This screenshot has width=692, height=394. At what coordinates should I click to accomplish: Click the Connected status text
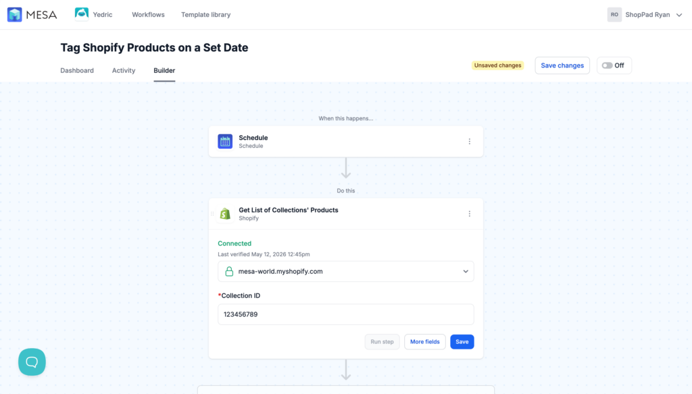[234, 243]
